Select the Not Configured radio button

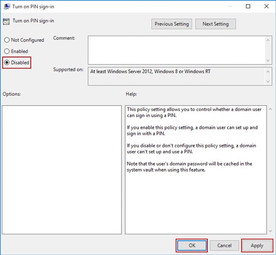(7, 41)
